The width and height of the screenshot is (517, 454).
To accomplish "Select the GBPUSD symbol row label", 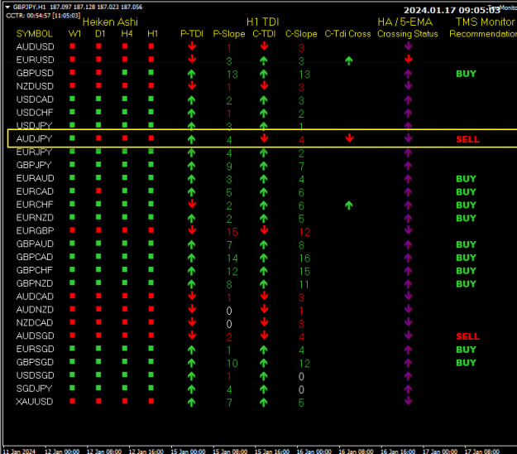I will (35, 73).
